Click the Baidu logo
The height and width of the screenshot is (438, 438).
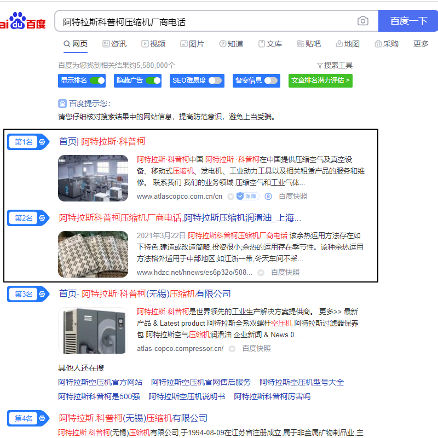coord(23,21)
